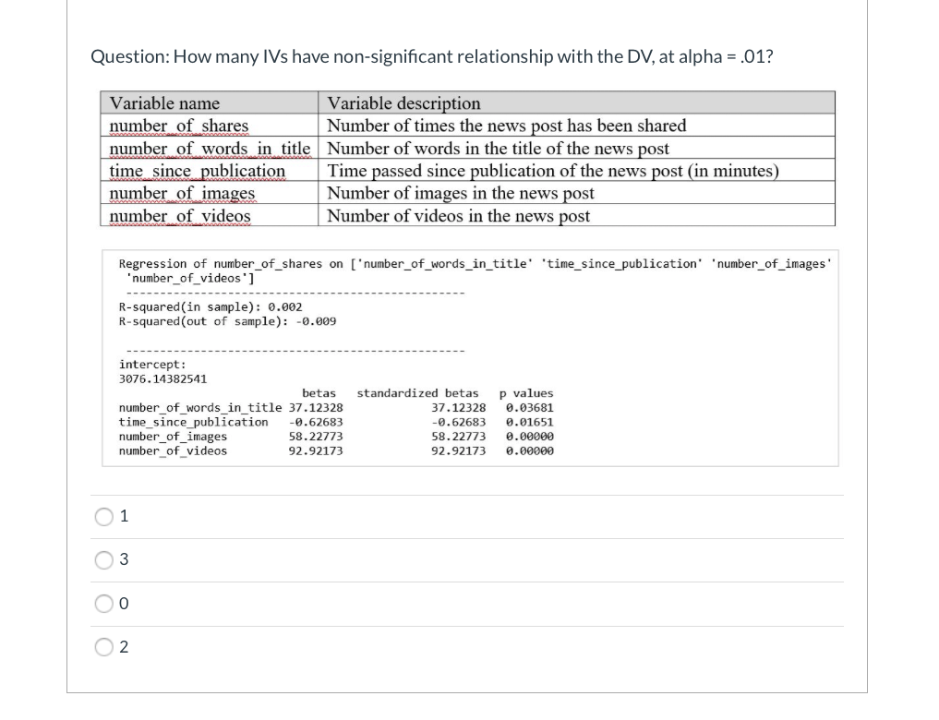Select the radio button for answer 1
939x720 pixels.
click(x=105, y=517)
